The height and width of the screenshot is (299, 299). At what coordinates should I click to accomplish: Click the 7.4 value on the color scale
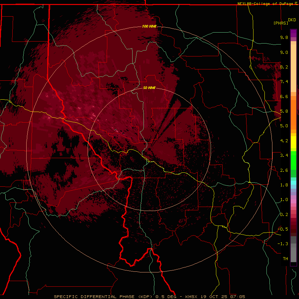tap(284, 82)
